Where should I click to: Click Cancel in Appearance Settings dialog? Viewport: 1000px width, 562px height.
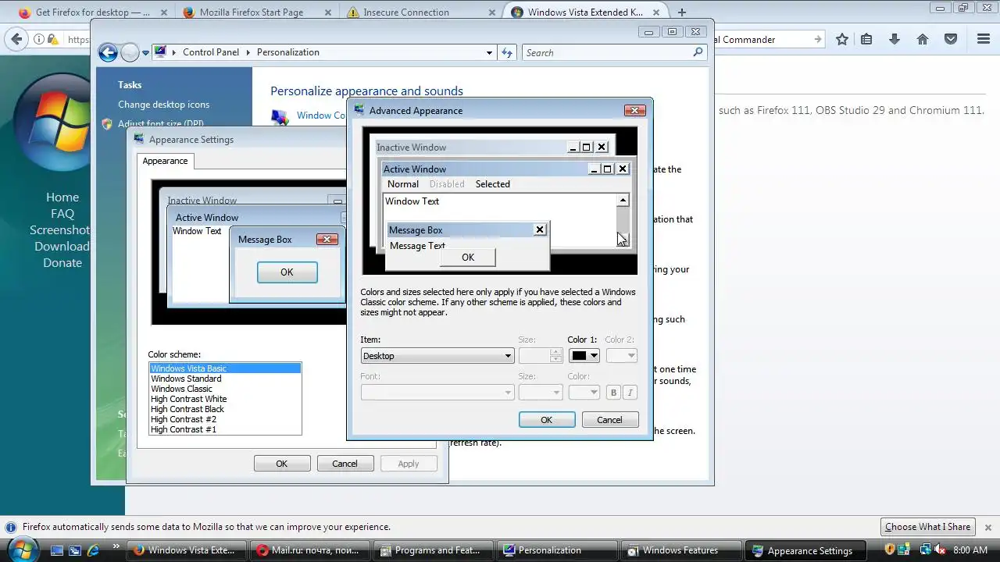pyautogui.click(x=345, y=464)
